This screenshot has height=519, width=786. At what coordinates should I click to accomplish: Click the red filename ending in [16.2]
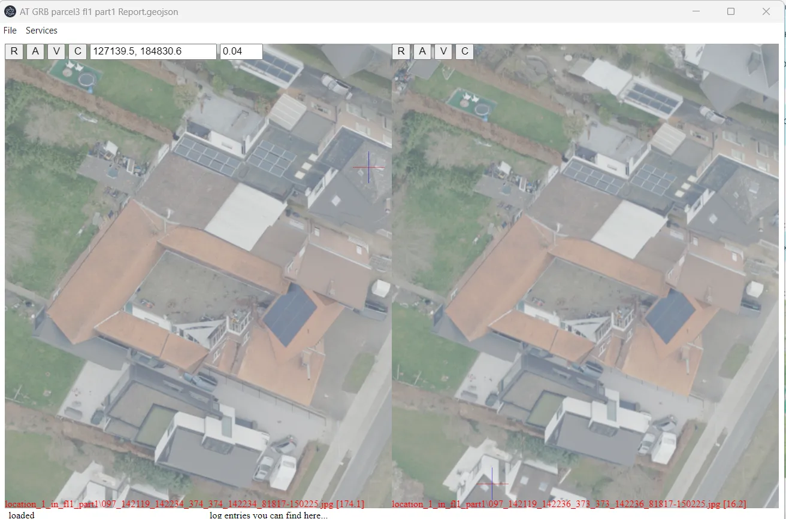[x=569, y=504]
